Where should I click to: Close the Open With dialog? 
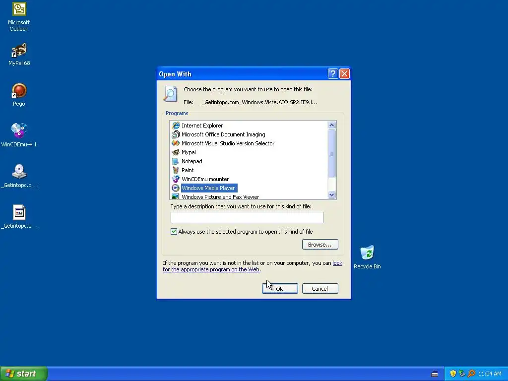pos(344,74)
